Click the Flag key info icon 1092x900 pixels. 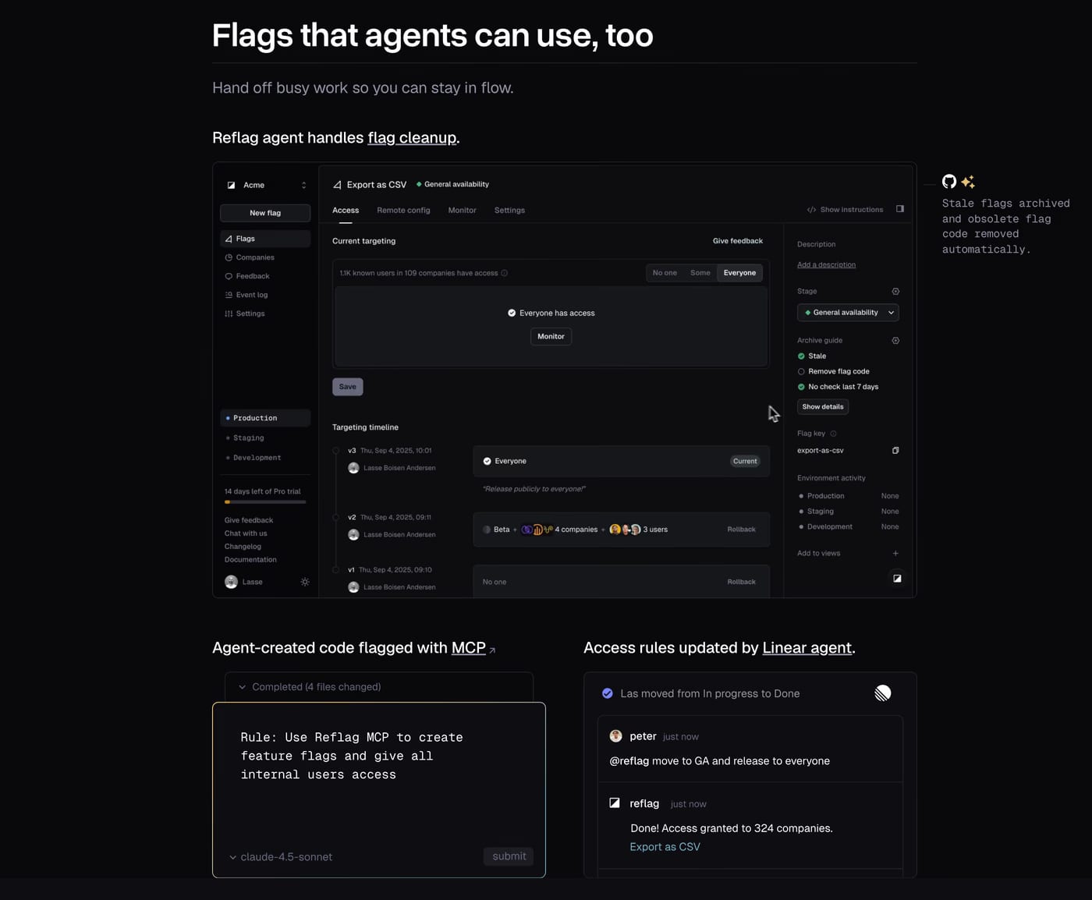833,434
